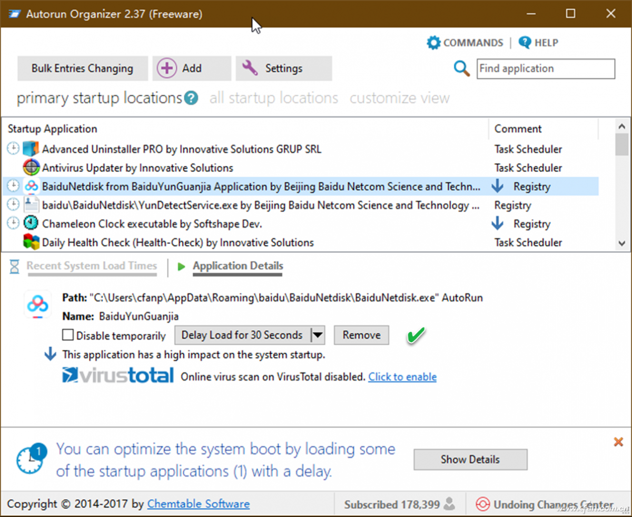Click the list scrollbar up arrow
Image resolution: width=632 pixels, height=517 pixels.
tap(621, 127)
